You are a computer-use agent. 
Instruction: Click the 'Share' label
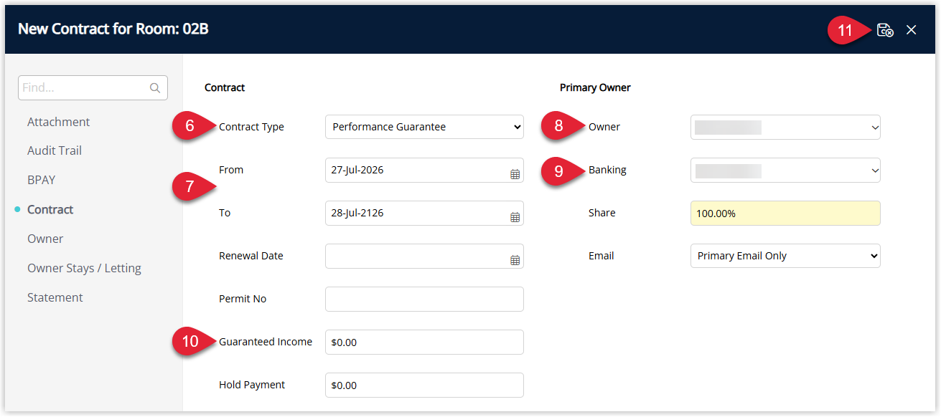click(601, 213)
